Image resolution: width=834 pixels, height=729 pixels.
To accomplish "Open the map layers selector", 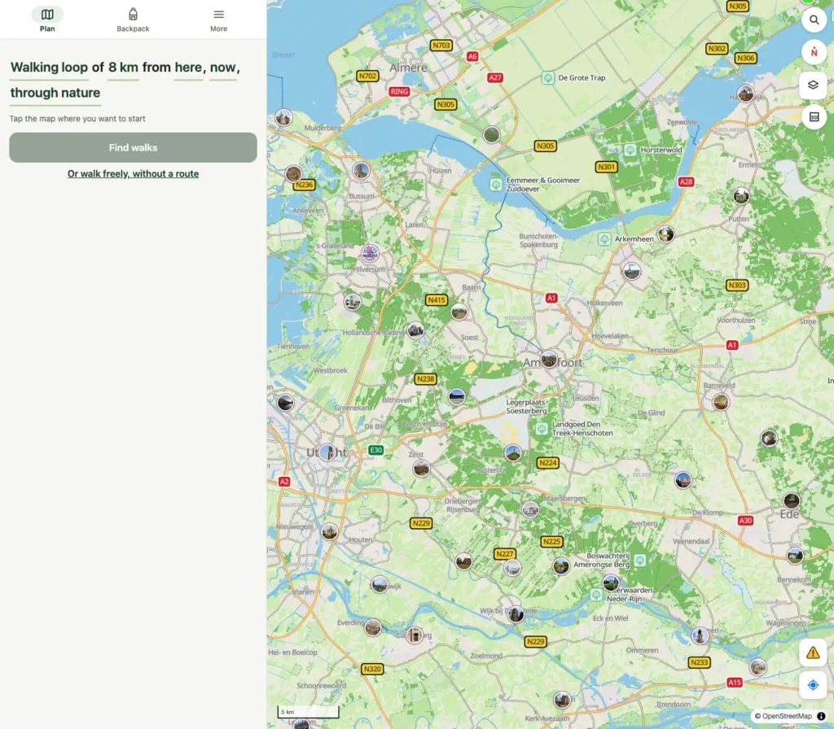I will click(x=814, y=85).
